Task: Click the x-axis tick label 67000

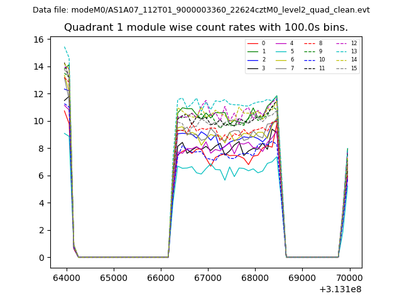Action: click(207, 276)
